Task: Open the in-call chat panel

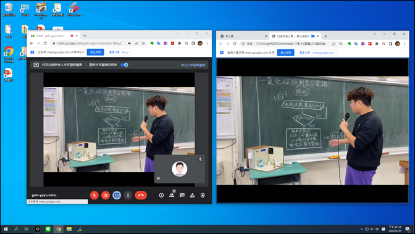Action: (182, 195)
